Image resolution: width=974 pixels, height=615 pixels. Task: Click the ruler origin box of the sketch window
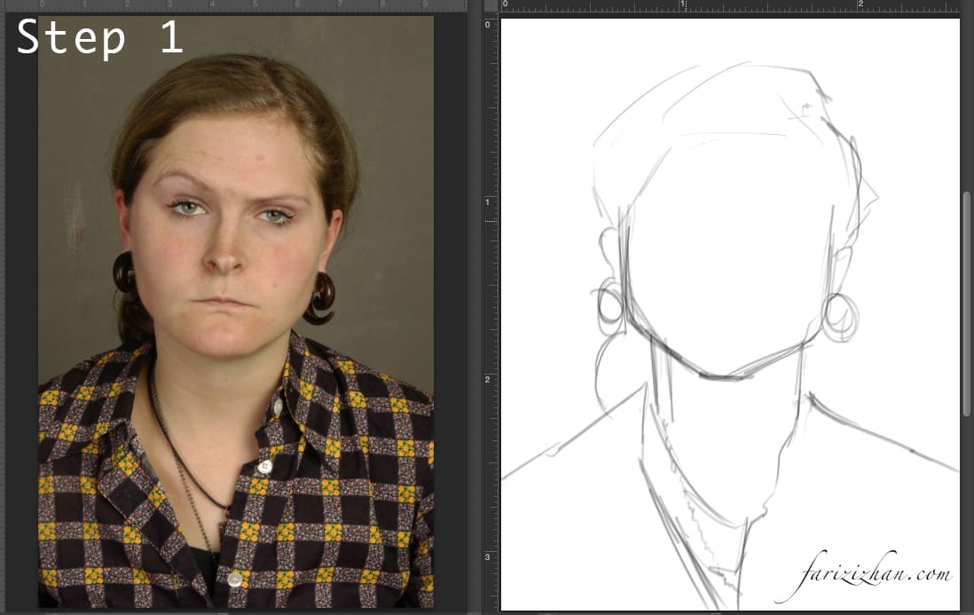pyautogui.click(x=491, y=5)
